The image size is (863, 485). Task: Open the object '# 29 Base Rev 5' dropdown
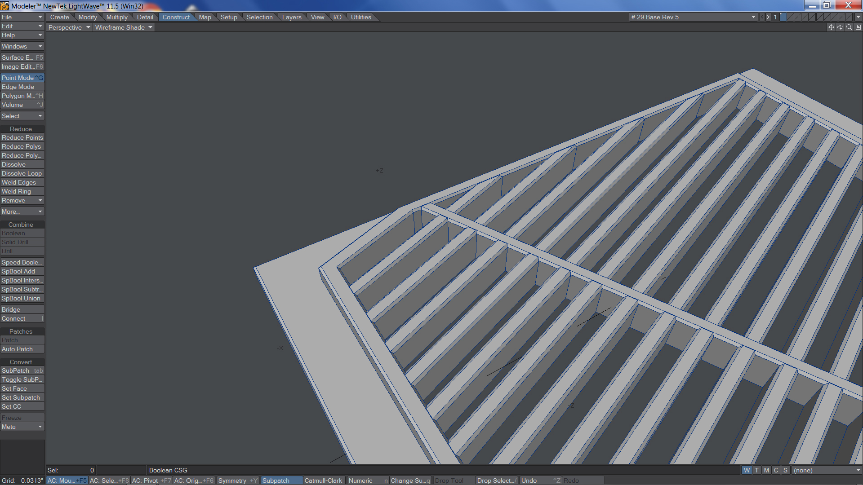click(694, 17)
